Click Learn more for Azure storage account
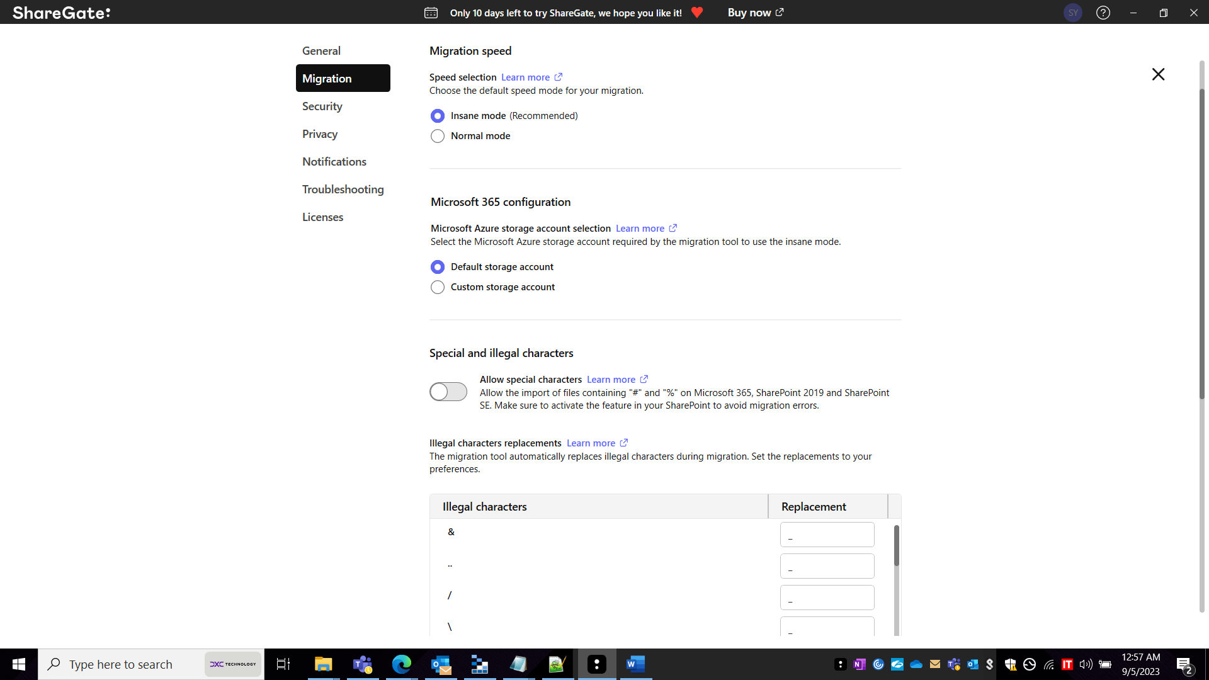Screen dimensions: 1209x680 [x=640, y=228]
